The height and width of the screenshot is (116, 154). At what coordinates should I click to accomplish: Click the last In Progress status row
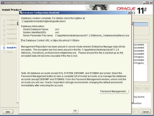pyautogui.click(x=139, y=63)
